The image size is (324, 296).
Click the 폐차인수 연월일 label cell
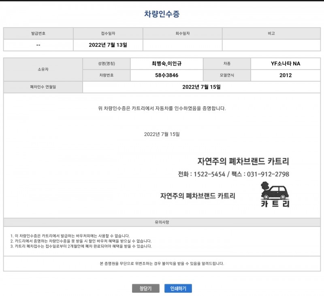[43, 87]
